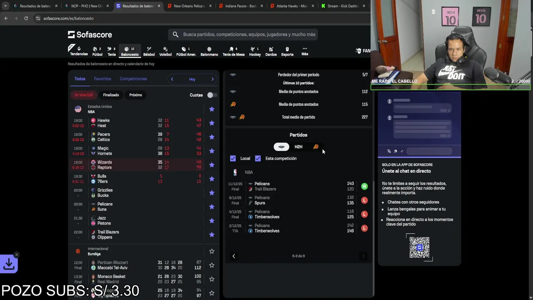
Task: Open the Voleibol sport section
Action: (x=165, y=51)
